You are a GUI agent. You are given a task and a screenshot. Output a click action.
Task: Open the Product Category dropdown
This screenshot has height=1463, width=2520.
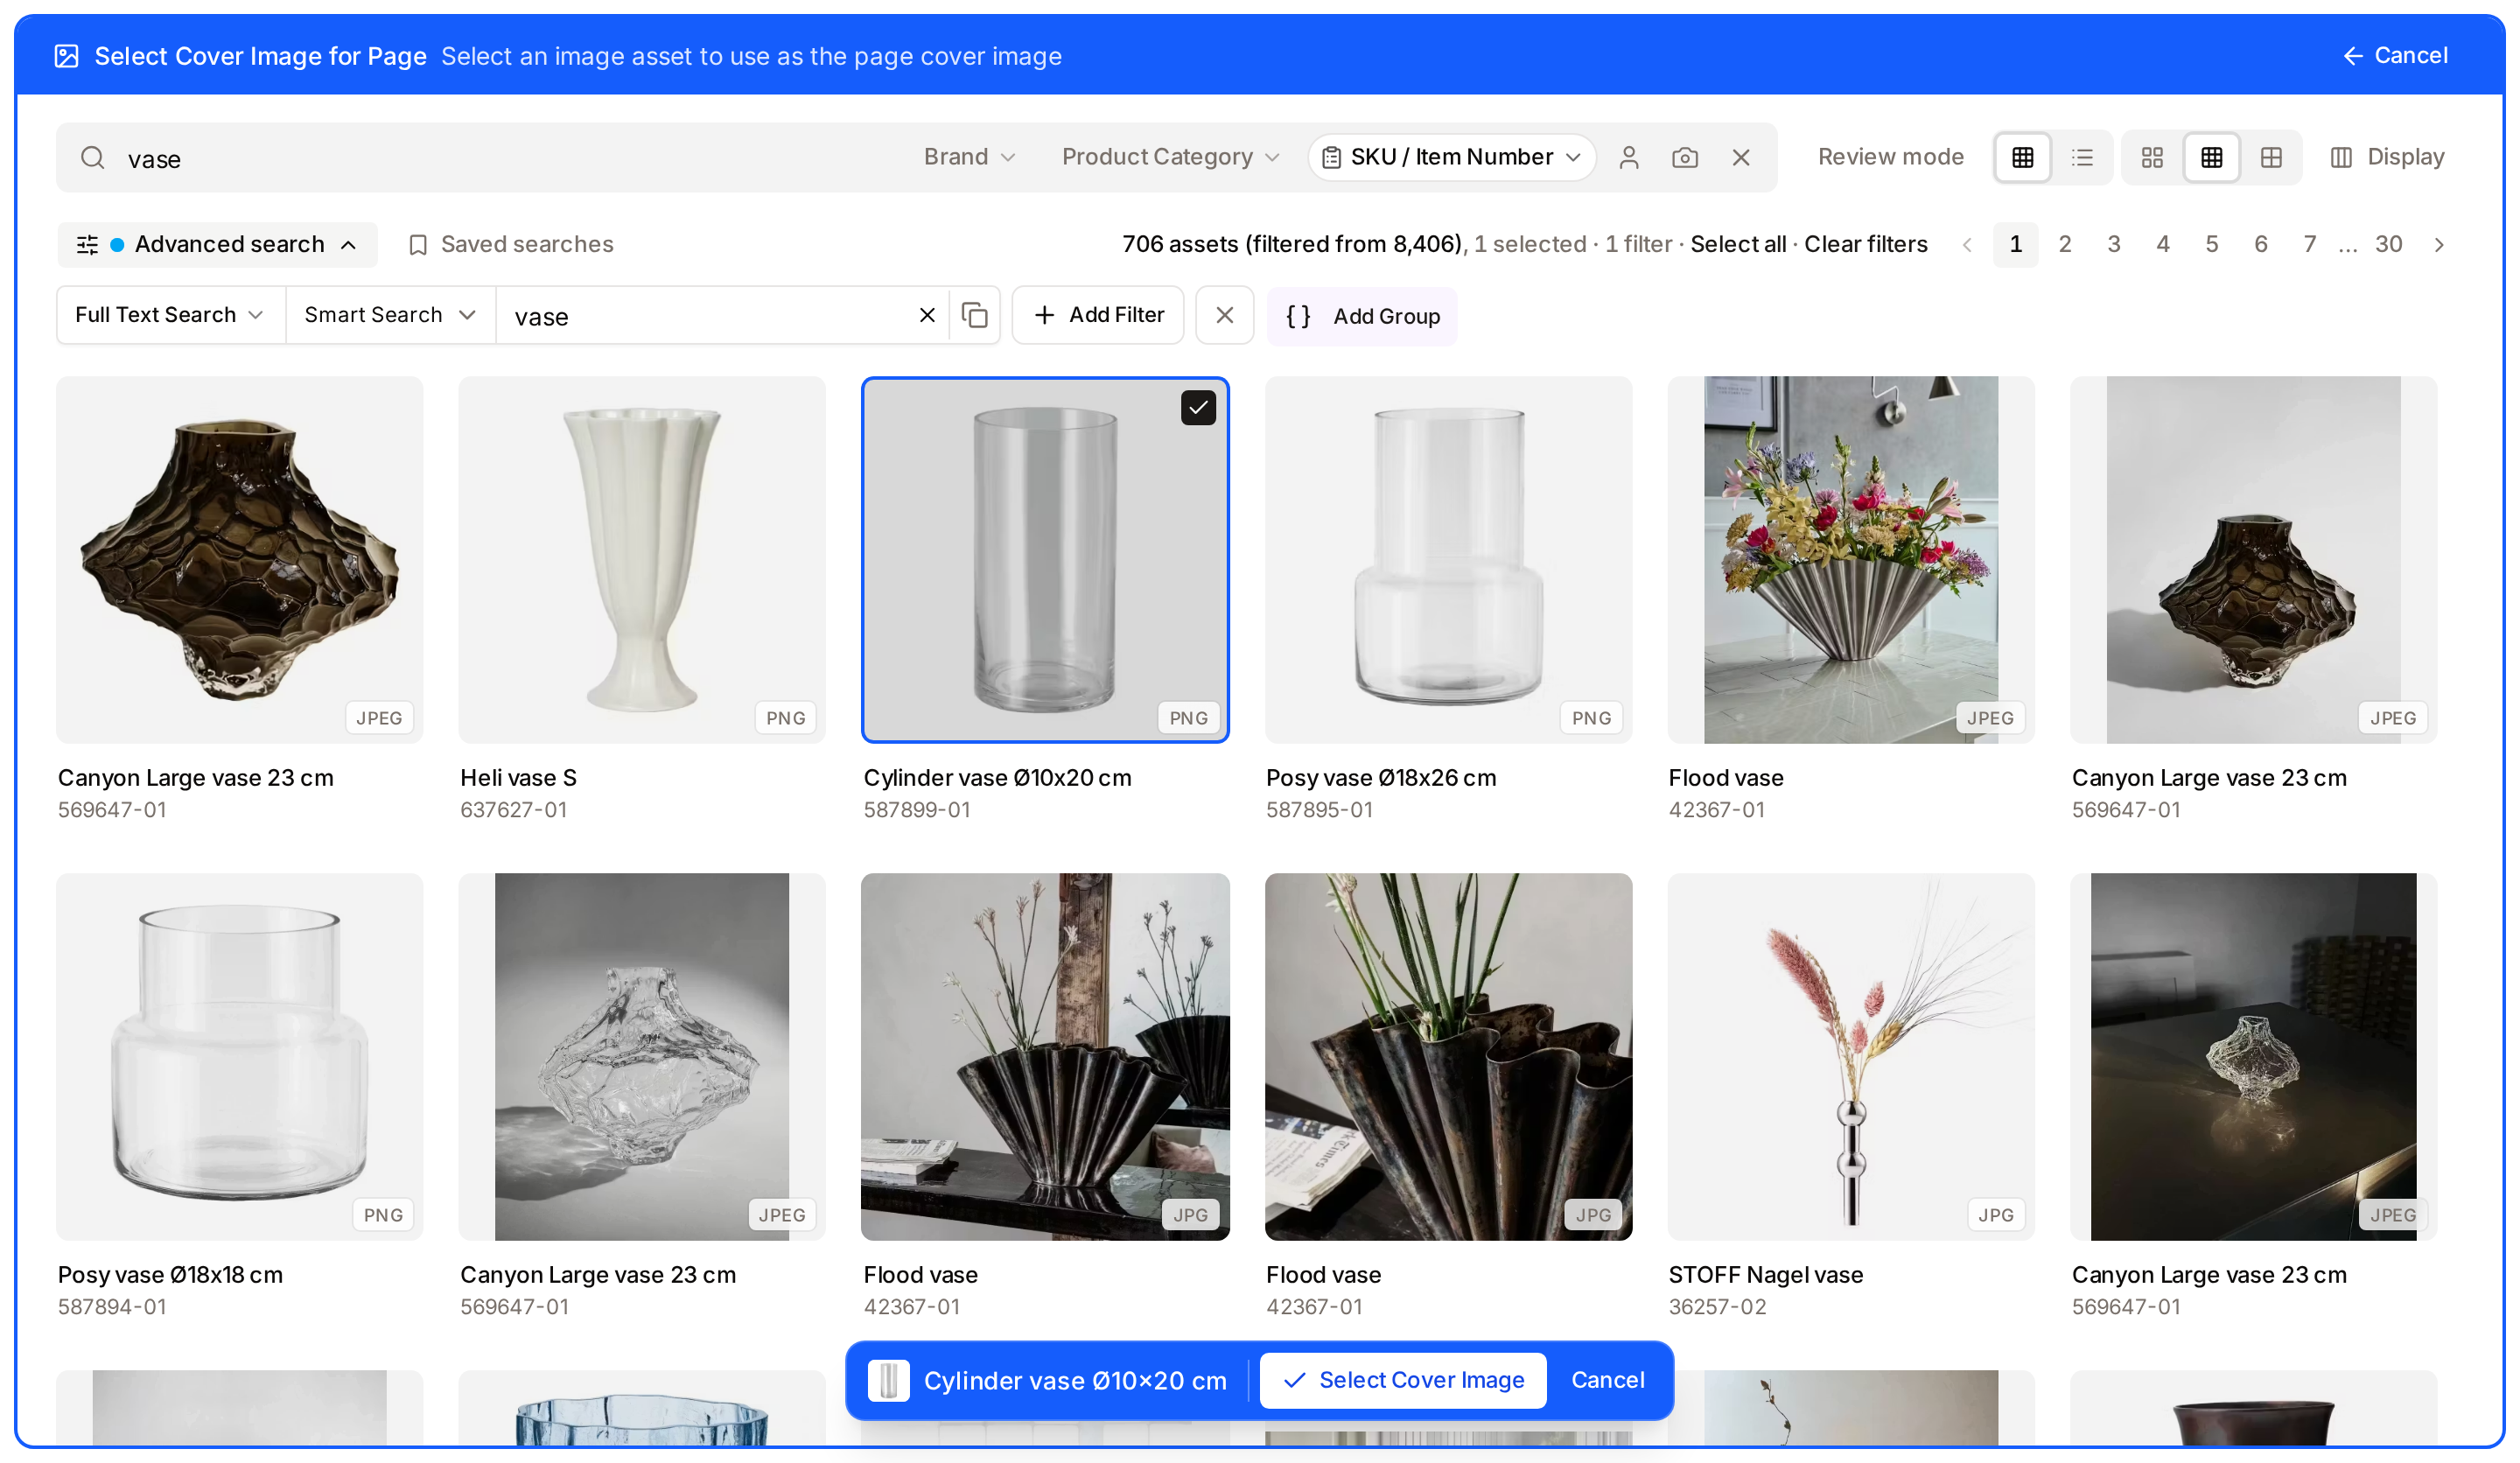(1170, 157)
